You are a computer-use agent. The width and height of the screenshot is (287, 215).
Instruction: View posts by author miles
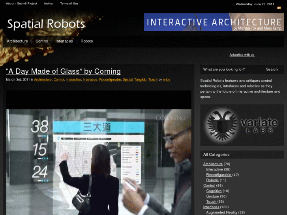tap(167, 80)
